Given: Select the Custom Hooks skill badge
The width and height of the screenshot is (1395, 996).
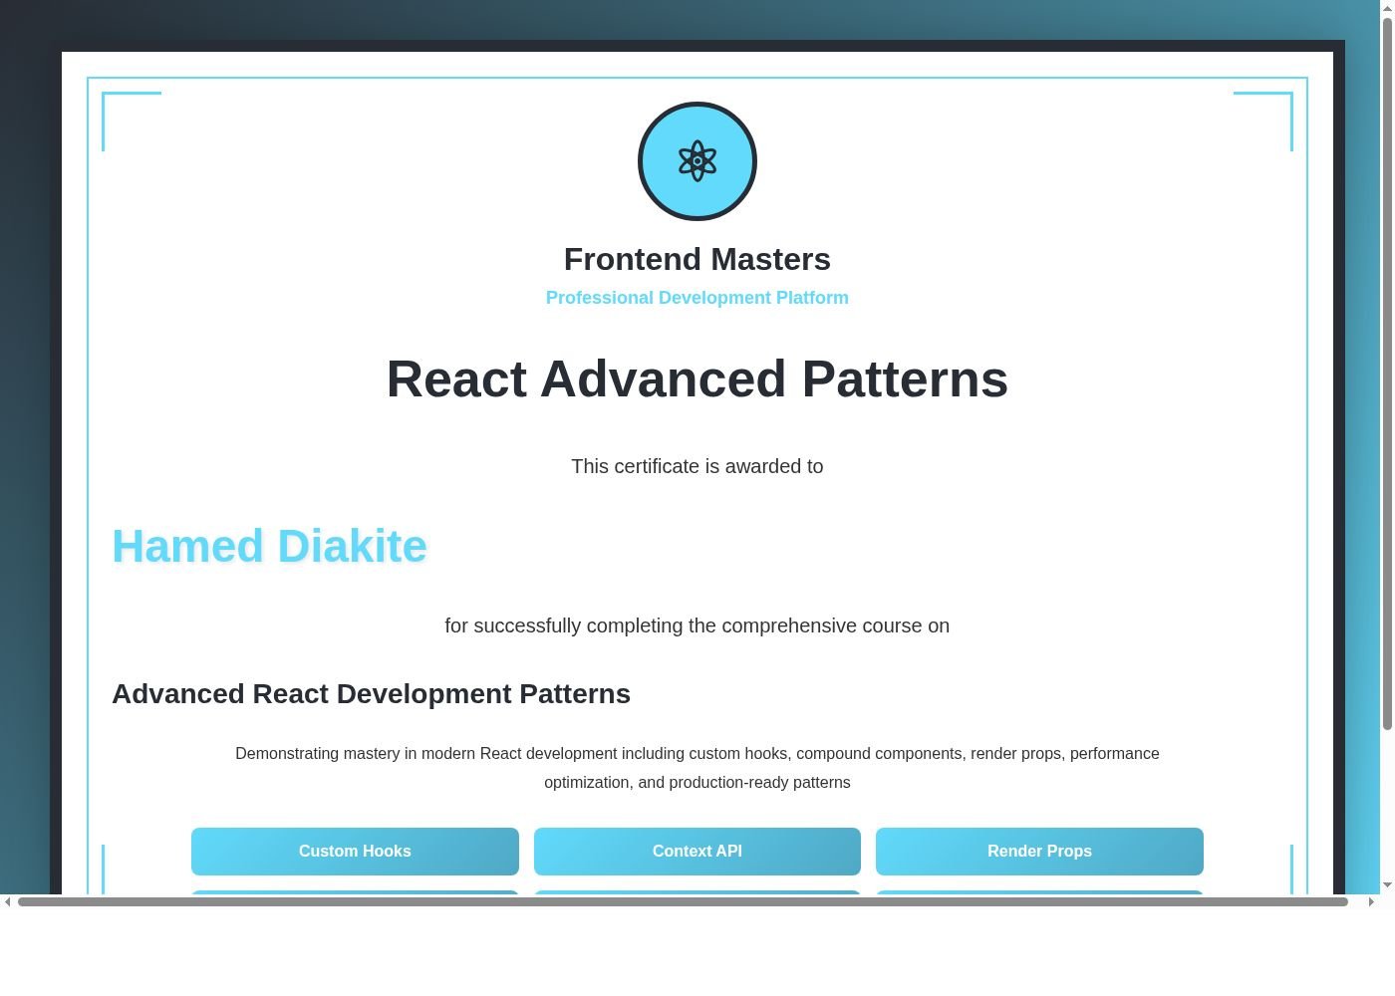Looking at the screenshot, I should click(355, 852).
